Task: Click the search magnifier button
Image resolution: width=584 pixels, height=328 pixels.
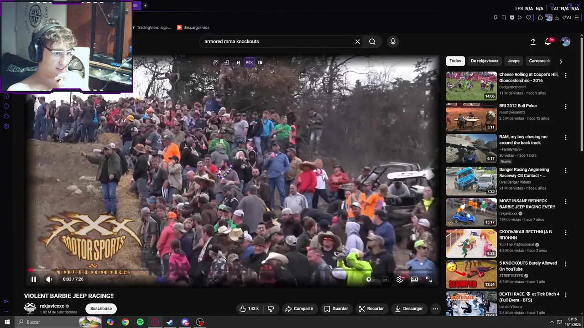Action: pos(372,41)
